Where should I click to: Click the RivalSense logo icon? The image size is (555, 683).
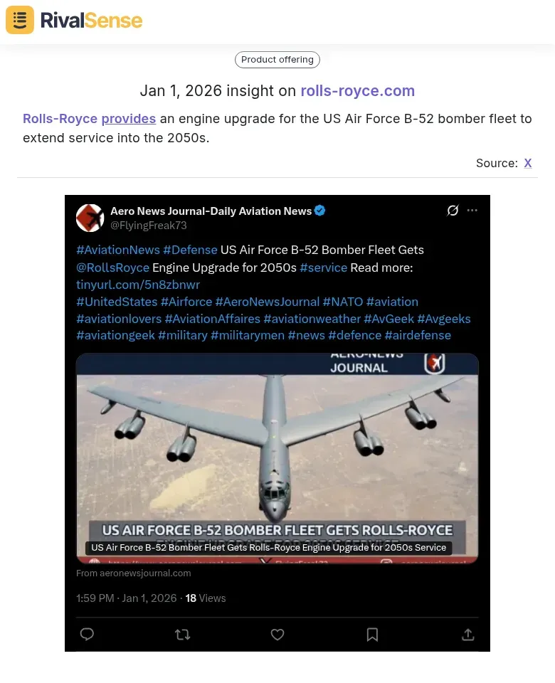click(x=20, y=20)
